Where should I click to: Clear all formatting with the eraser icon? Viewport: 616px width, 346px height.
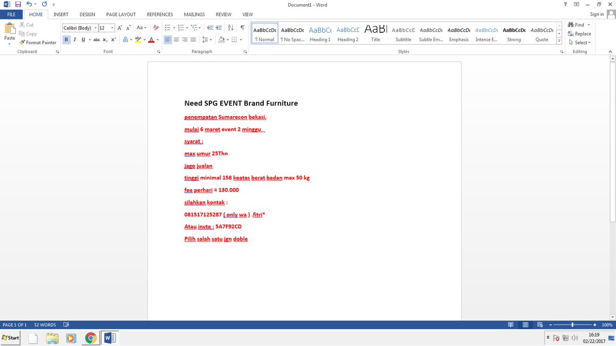coord(156,28)
